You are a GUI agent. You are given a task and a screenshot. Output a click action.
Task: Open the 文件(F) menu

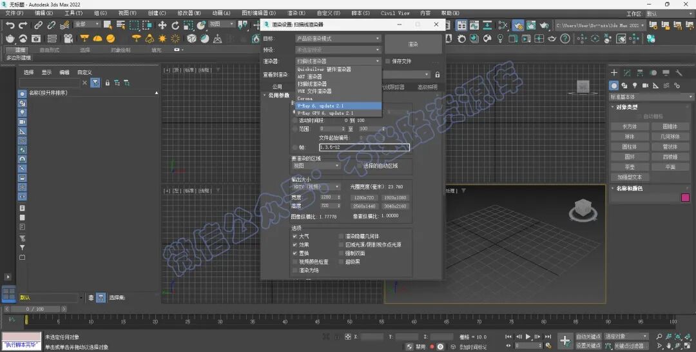pos(14,14)
